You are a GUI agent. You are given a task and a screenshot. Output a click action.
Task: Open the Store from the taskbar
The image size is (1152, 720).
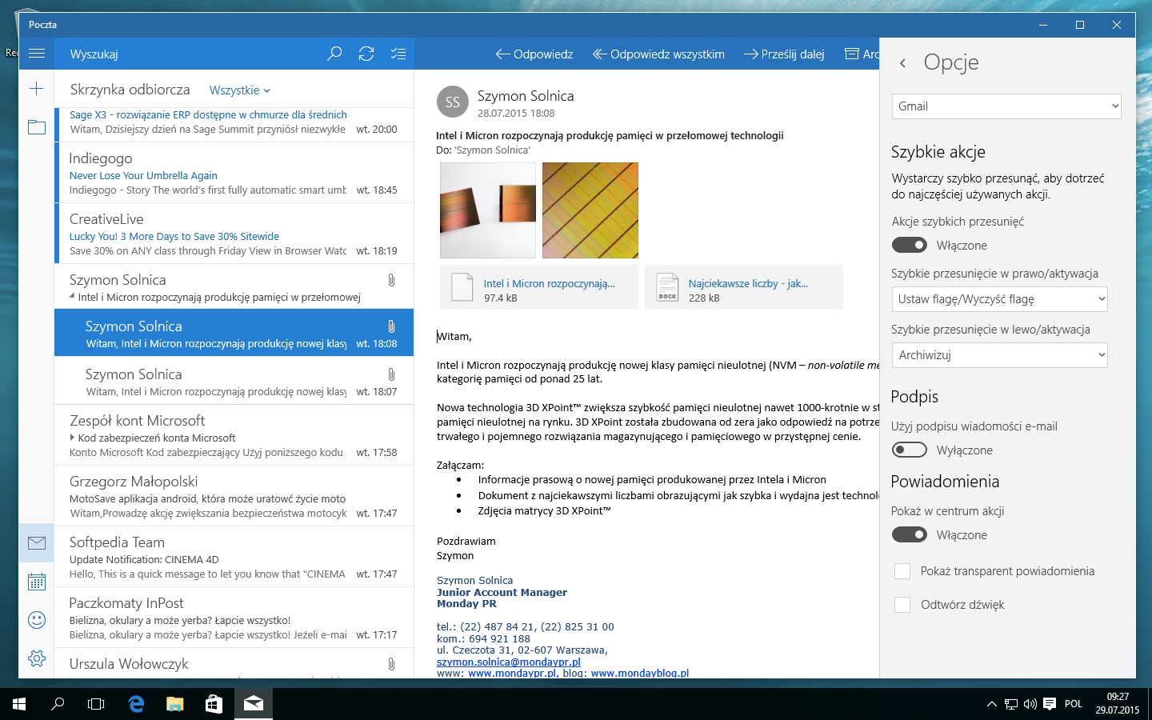tap(214, 704)
